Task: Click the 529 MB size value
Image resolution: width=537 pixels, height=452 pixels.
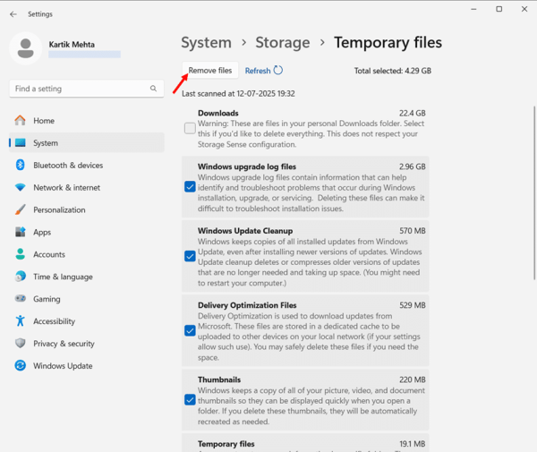Action: click(x=413, y=305)
